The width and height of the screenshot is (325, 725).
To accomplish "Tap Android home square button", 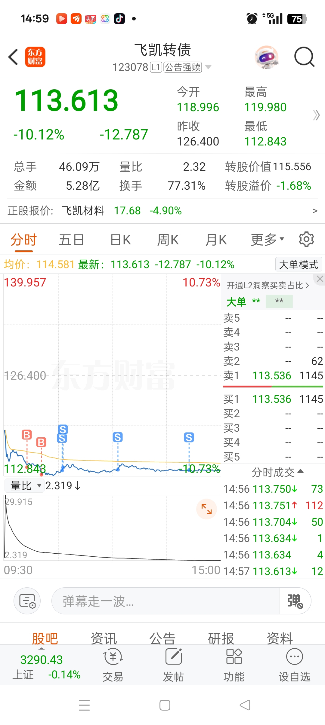I will tap(165, 705).
